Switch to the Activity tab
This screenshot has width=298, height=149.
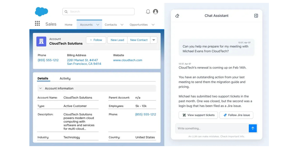coord(65,79)
